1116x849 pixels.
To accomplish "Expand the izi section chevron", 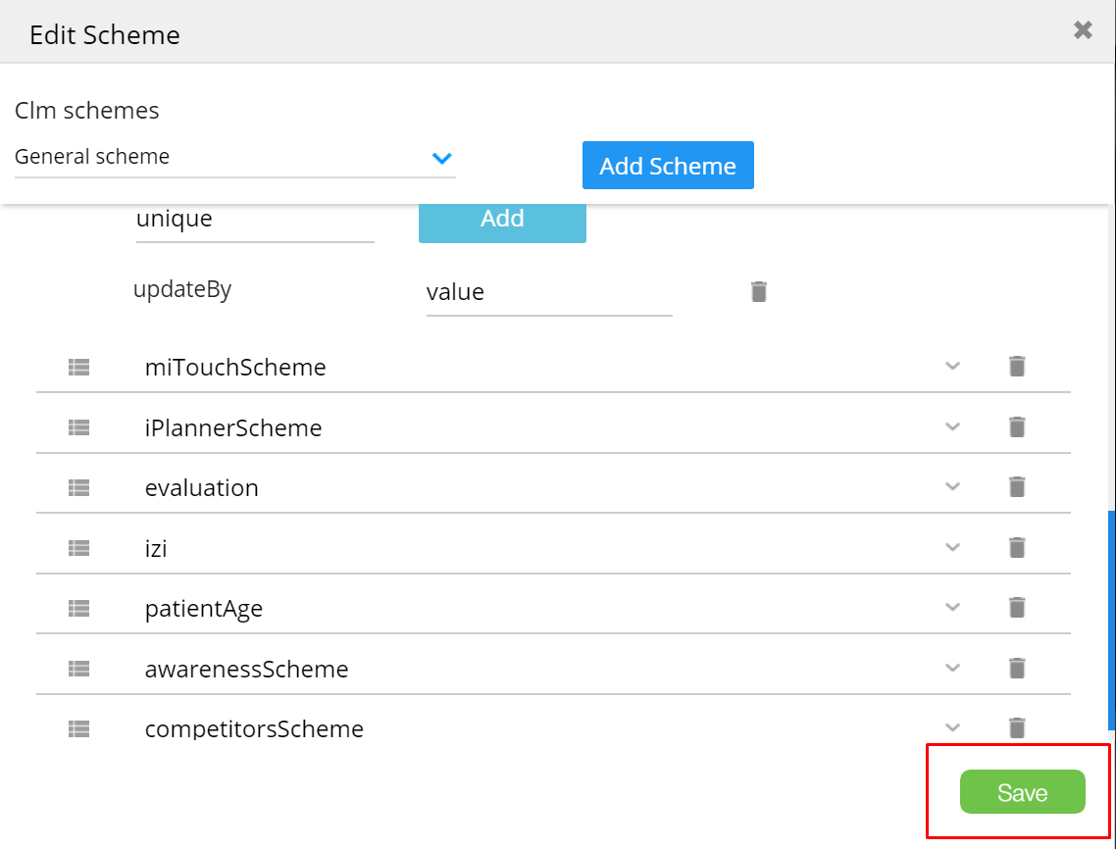I will tap(951, 548).
